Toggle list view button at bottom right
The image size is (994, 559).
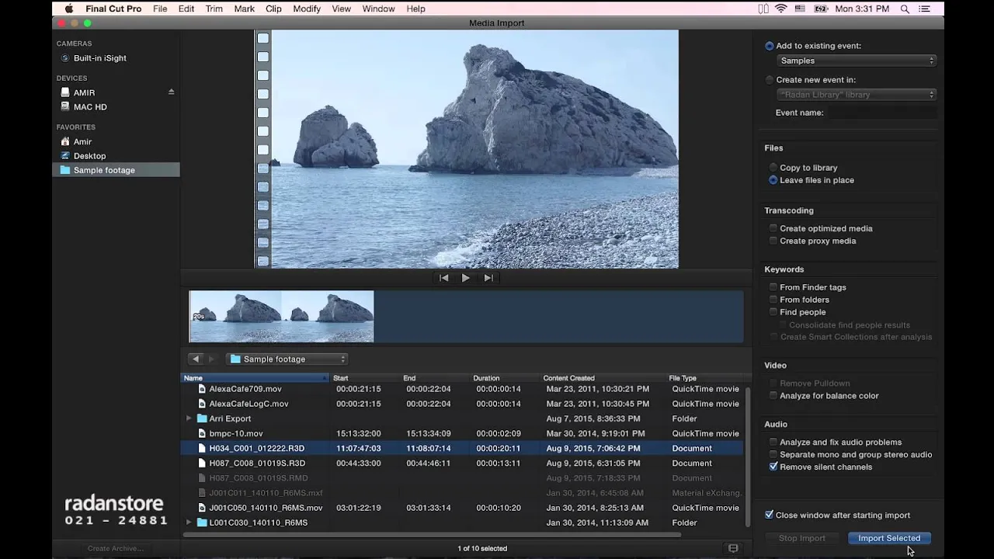[x=733, y=548]
